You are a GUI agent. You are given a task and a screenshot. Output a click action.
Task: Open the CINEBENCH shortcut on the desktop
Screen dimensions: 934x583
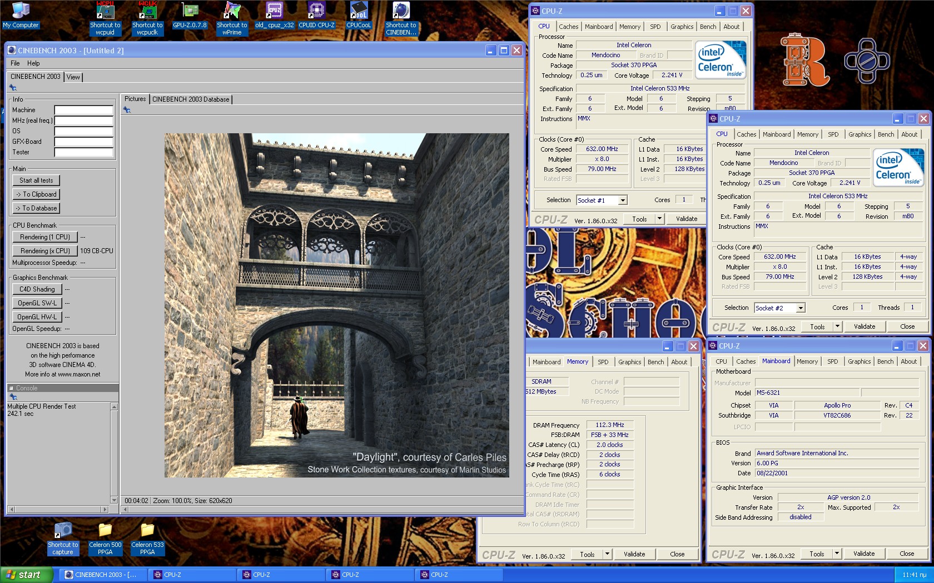tap(401, 19)
